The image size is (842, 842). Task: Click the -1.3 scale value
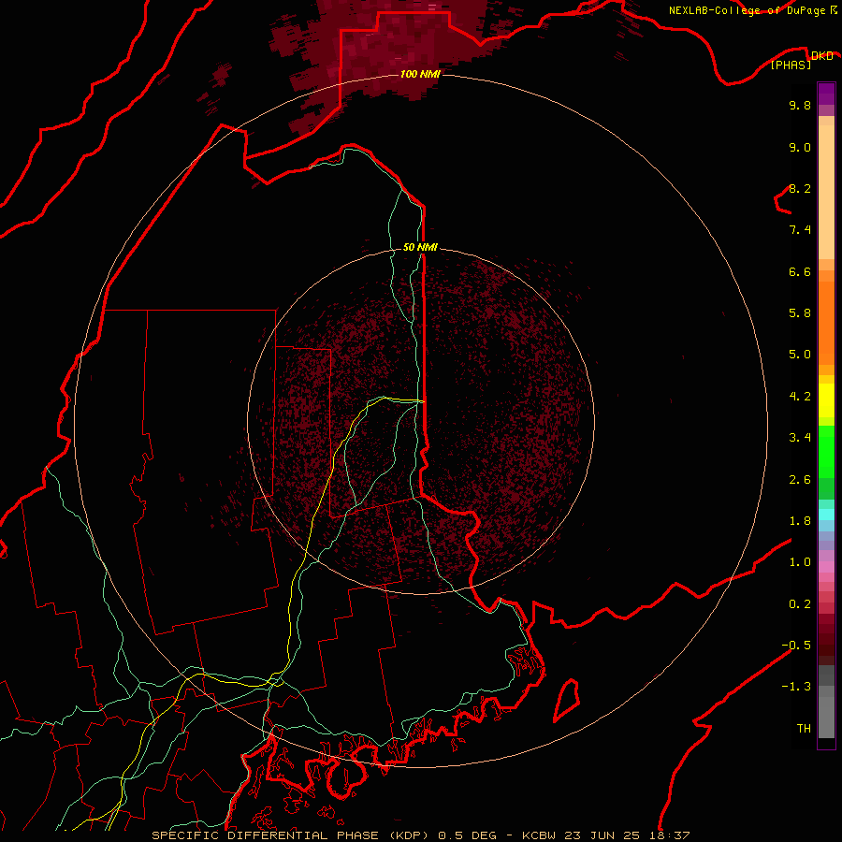[x=796, y=687]
